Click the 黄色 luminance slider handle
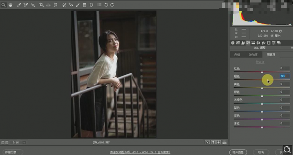This screenshot has width=293, height=155. 262,88
